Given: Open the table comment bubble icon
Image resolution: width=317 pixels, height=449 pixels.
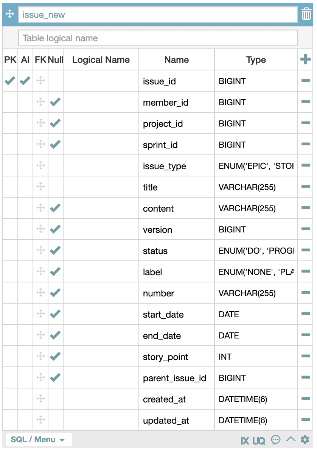Looking at the screenshot, I should pos(275,440).
